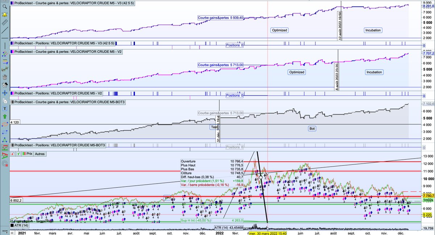Screen dimensions: 435x235
Task: Open the hammer and tools settings icon
Action: (5, 85)
